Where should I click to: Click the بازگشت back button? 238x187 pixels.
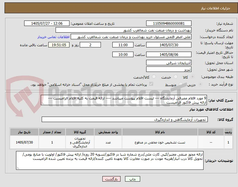(x=111, y=179)
